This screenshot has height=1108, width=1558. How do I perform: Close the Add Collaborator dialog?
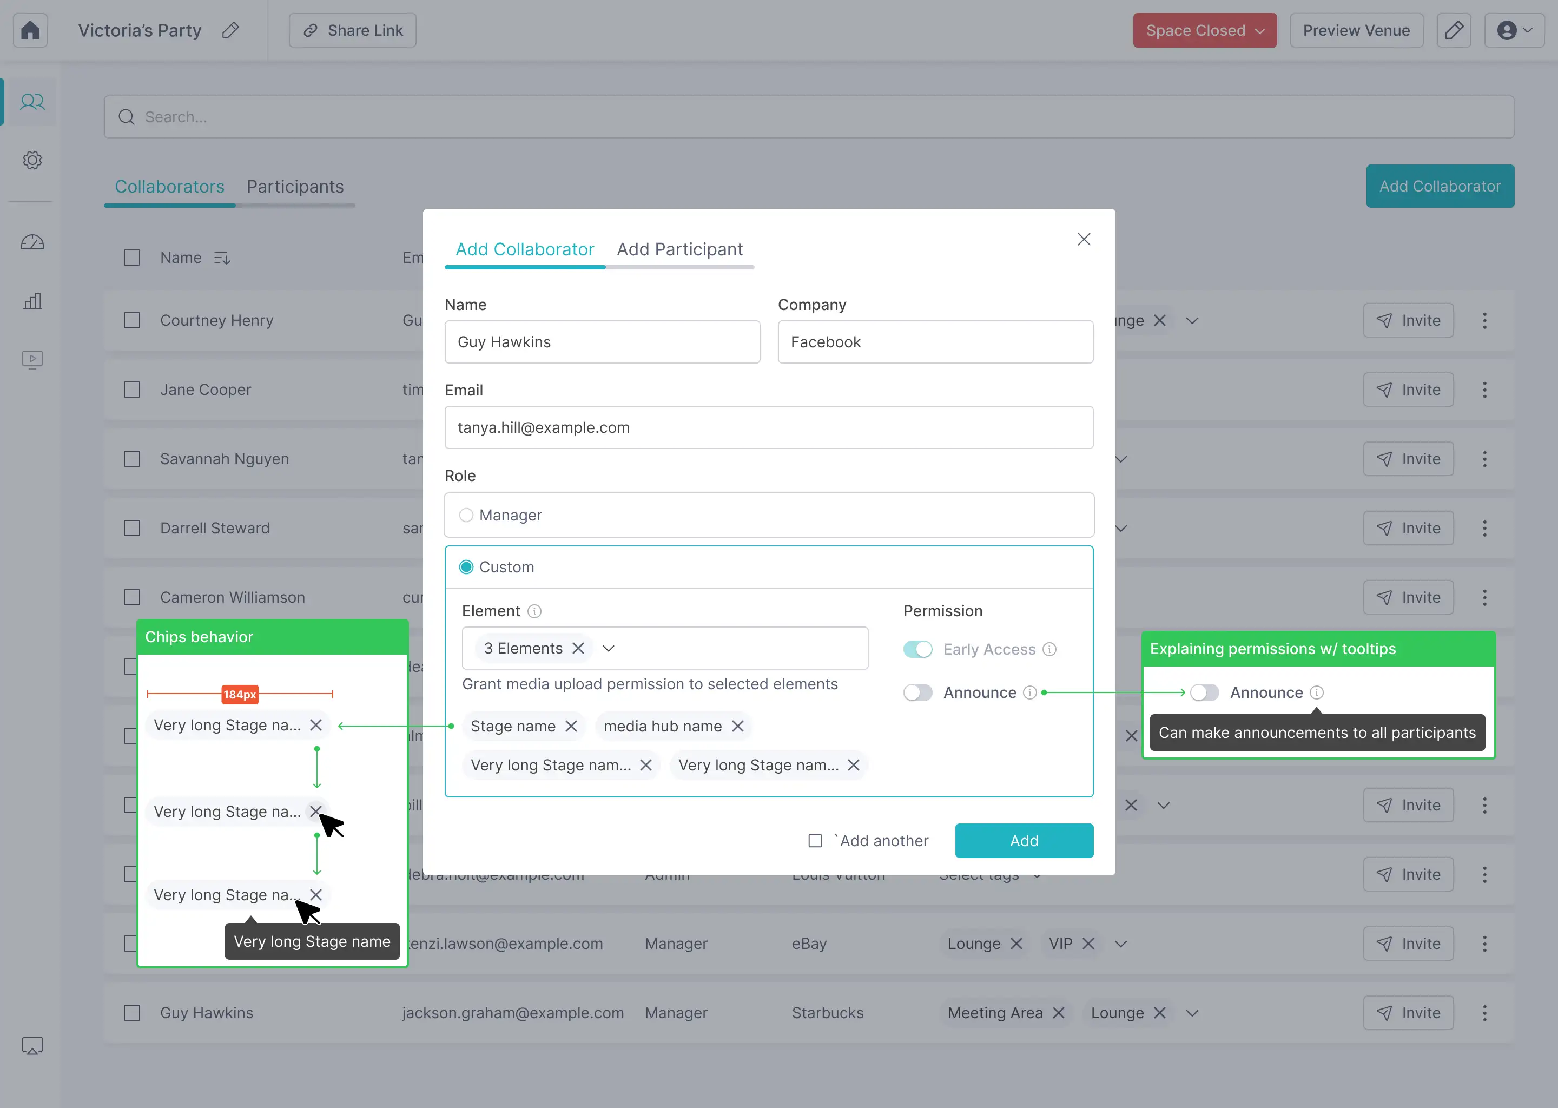(x=1083, y=240)
